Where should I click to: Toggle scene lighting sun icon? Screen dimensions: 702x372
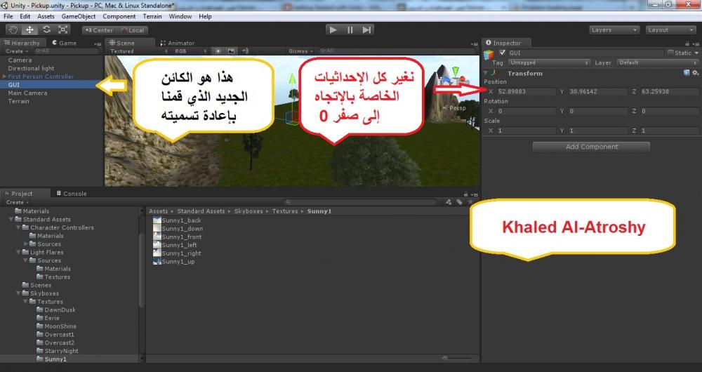click(218, 51)
